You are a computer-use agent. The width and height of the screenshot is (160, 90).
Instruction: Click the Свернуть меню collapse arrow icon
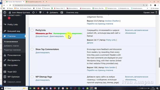click(x=5, y=82)
